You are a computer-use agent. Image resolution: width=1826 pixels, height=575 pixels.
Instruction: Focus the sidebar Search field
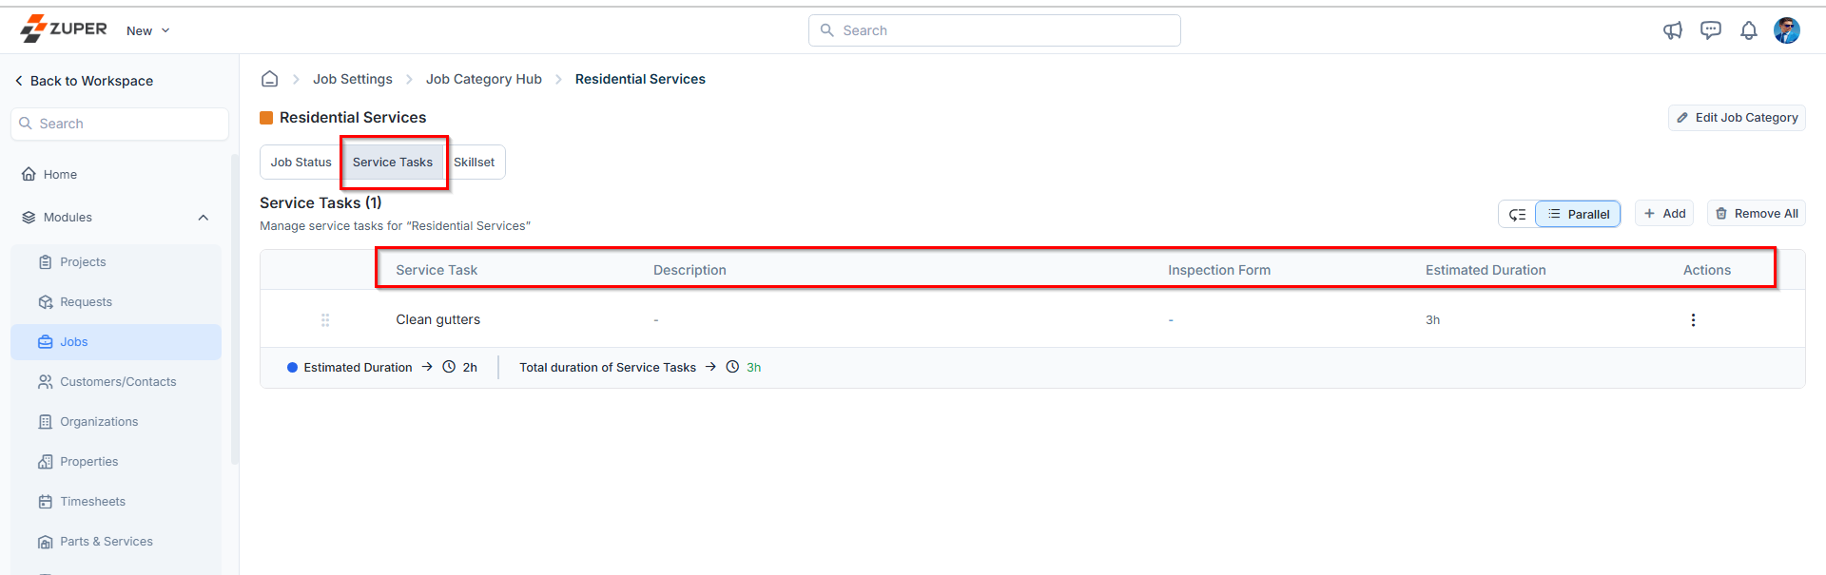120,124
